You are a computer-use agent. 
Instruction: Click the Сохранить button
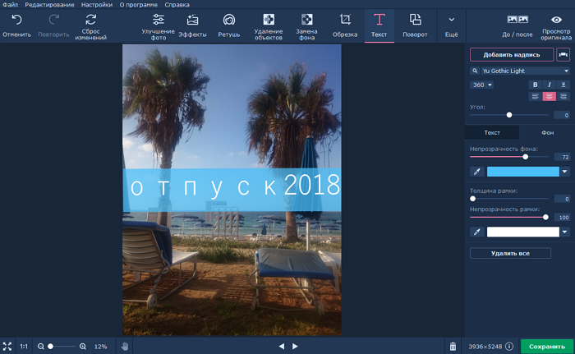546,347
